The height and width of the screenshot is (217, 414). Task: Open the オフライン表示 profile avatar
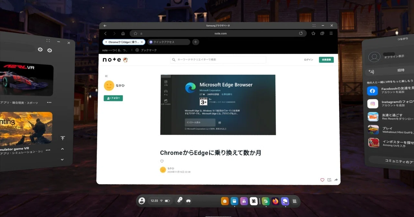coord(374,57)
